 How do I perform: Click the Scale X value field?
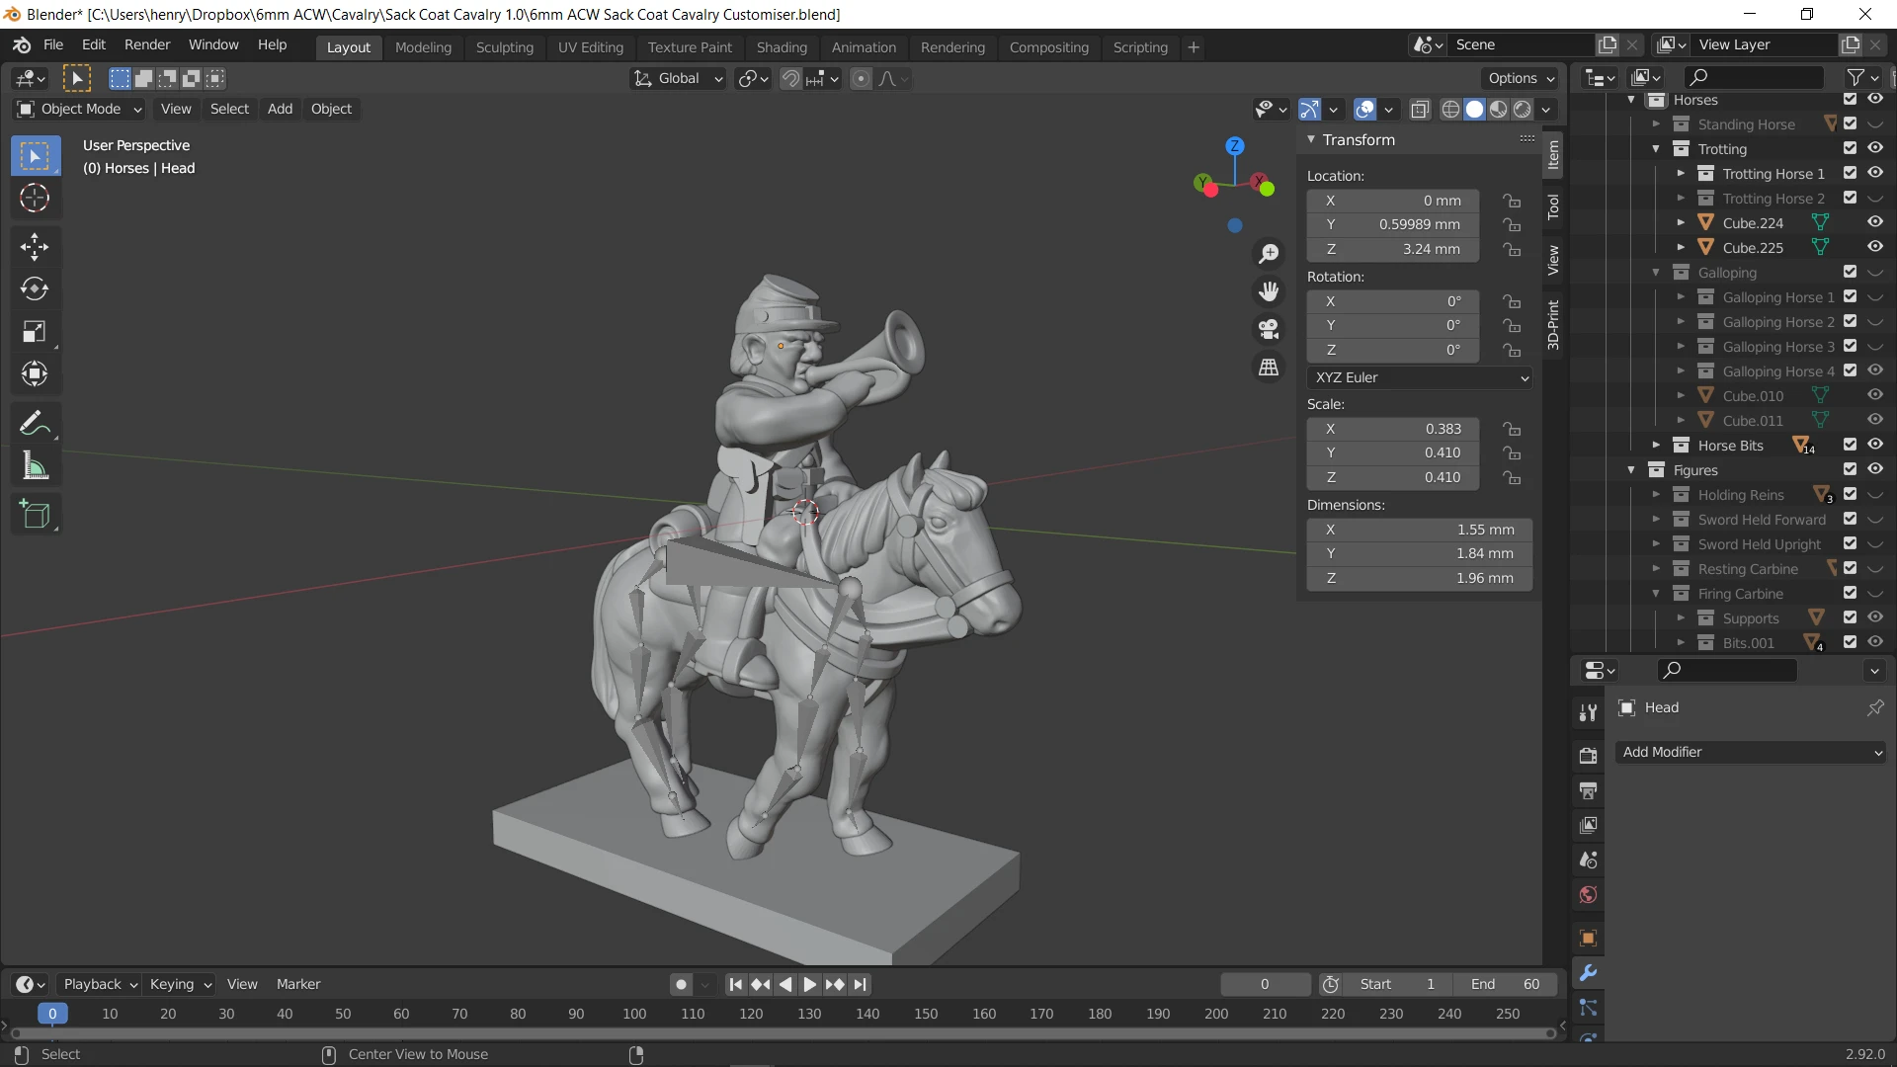coord(1393,429)
